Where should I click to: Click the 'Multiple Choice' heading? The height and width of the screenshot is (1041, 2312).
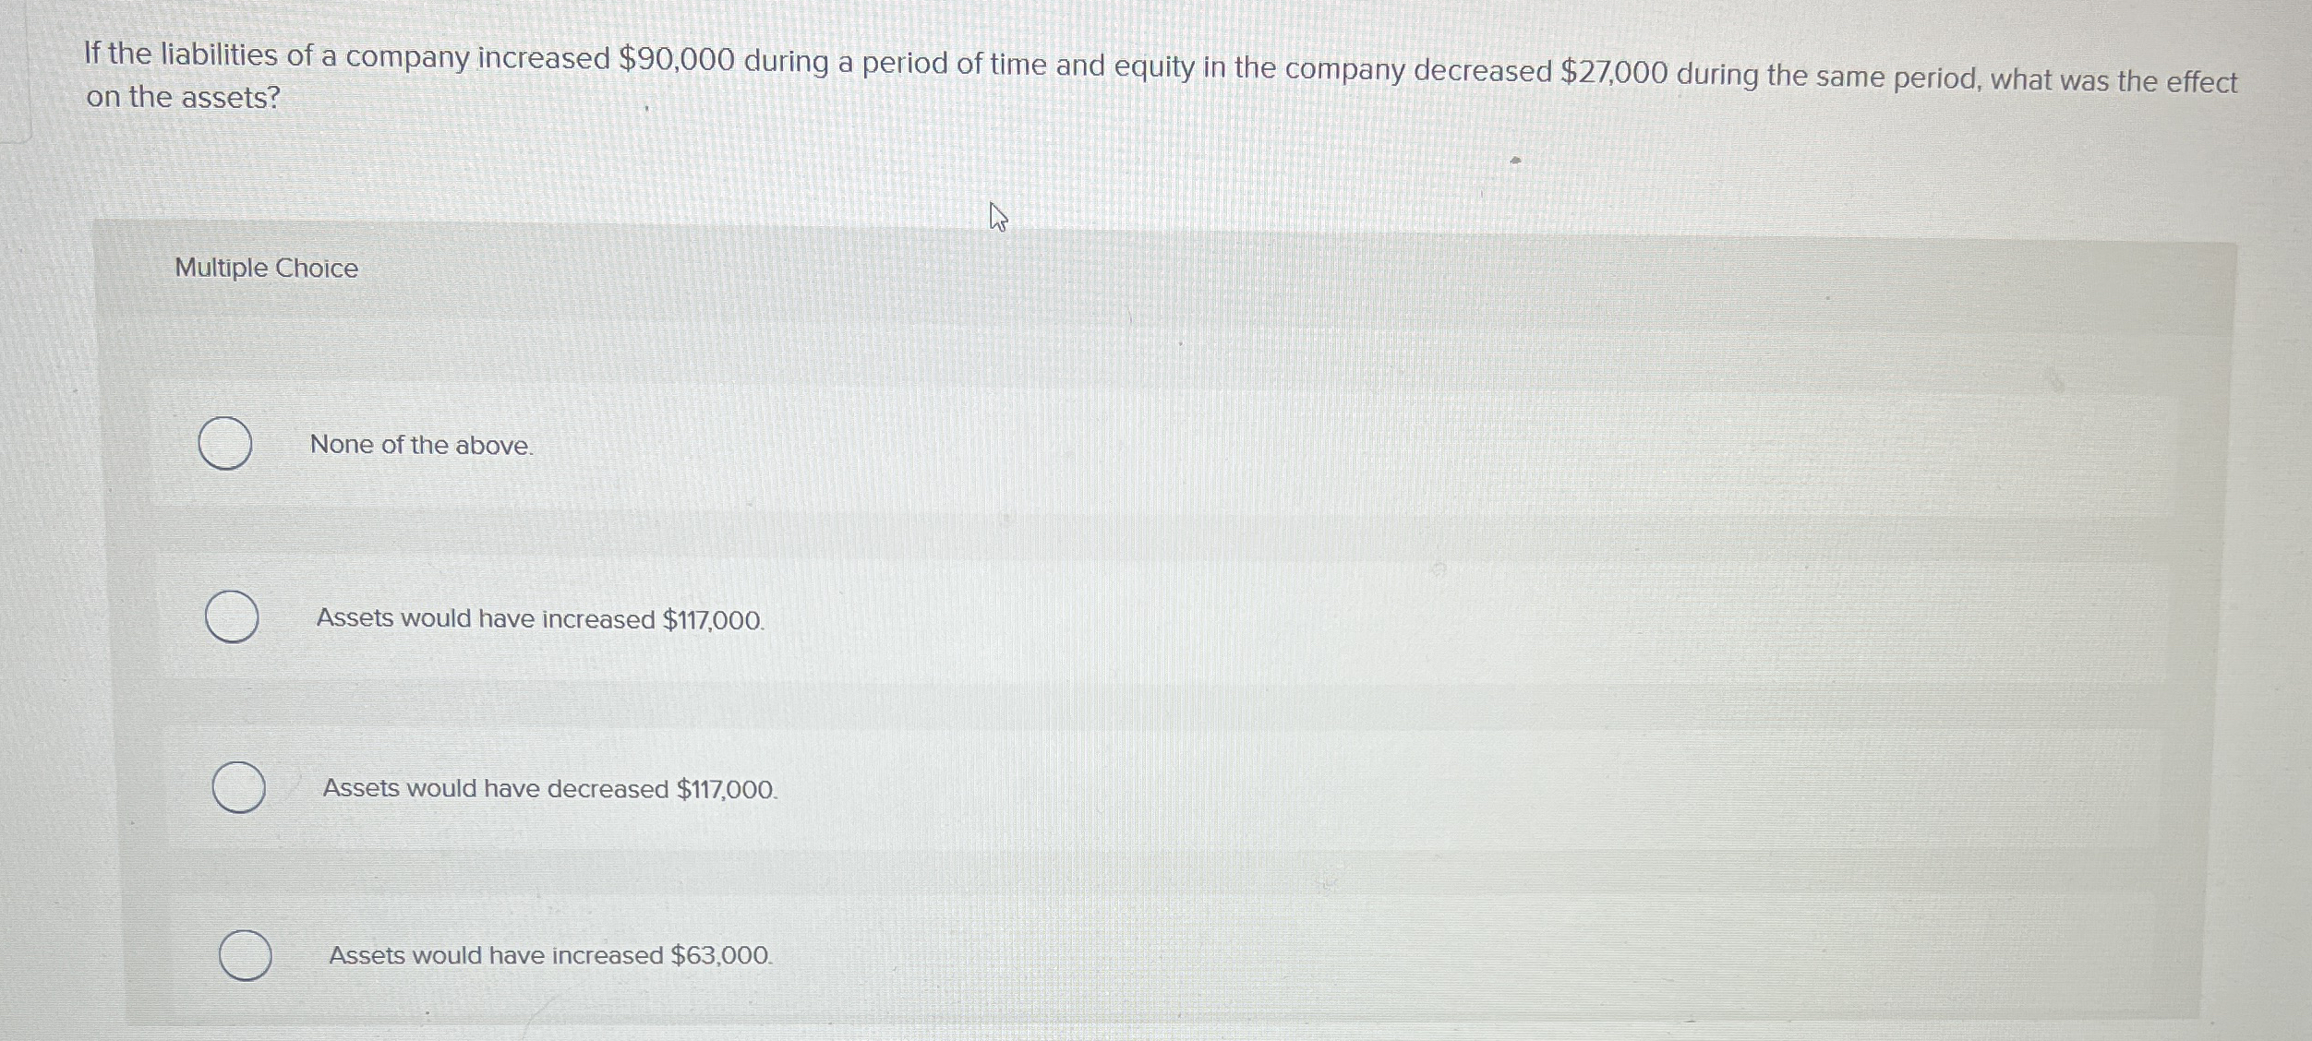265,268
